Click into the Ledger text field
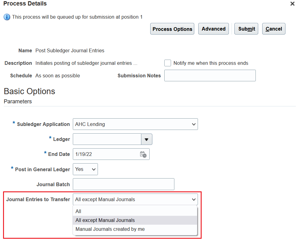 107,139
